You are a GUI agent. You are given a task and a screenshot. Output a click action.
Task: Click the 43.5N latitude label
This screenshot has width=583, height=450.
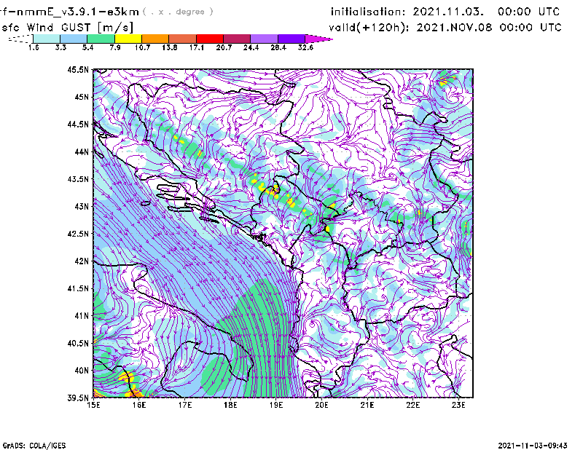point(78,179)
